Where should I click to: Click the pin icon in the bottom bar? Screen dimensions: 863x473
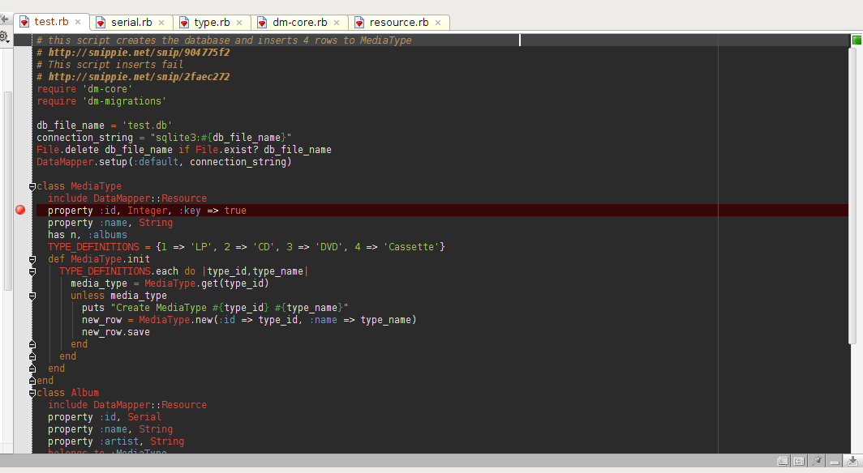tap(818, 462)
